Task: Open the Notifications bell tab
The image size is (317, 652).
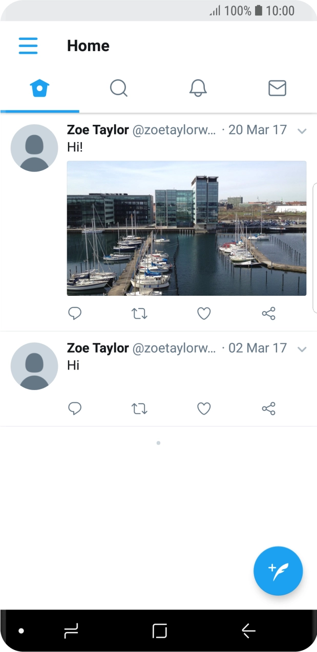Action: pos(198,88)
